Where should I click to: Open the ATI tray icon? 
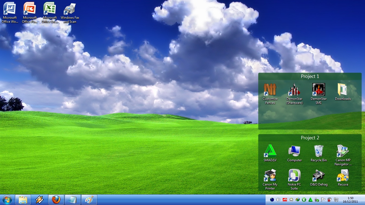click(285, 200)
